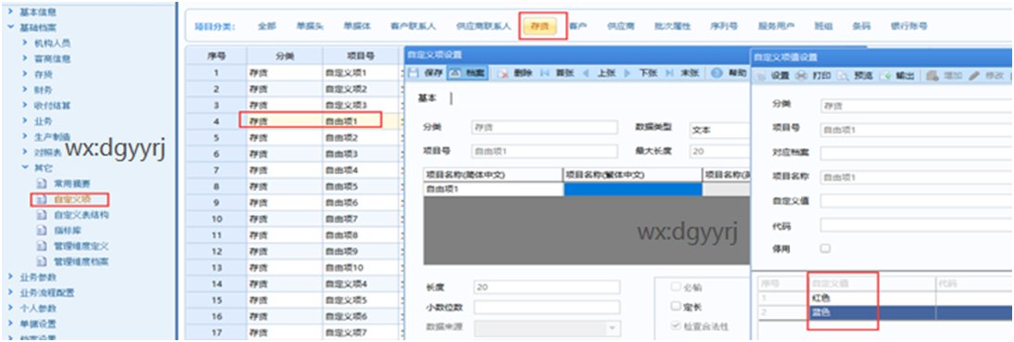This screenshot has height=342, width=1014.
Task: Select the 供应商联系人 category filter
Action: pos(484,27)
